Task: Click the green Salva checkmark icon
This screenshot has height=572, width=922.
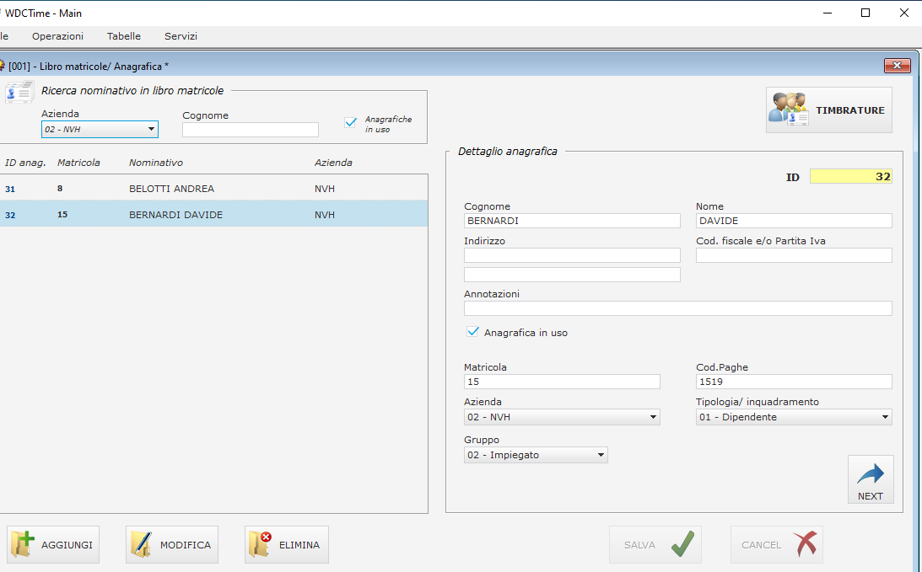Action: (682, 544)
